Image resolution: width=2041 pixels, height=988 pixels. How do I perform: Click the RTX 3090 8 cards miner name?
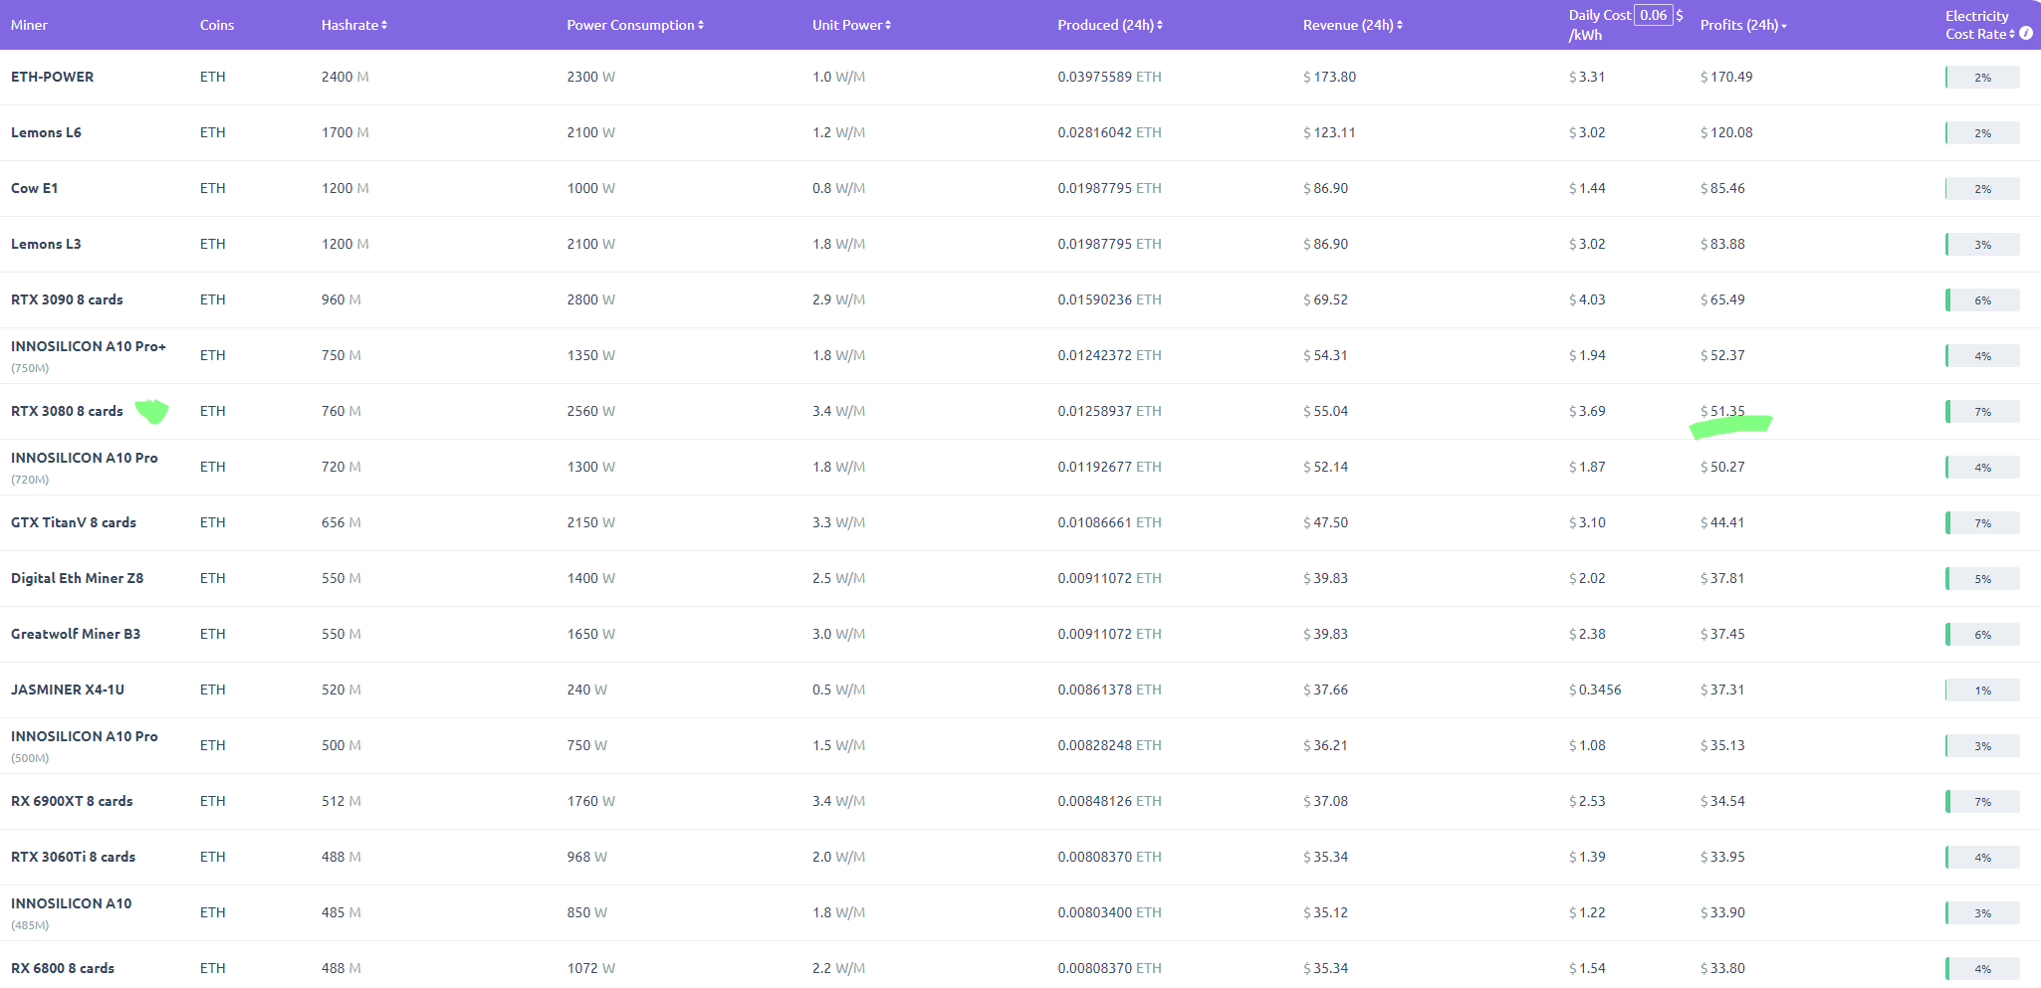[67, 299]
